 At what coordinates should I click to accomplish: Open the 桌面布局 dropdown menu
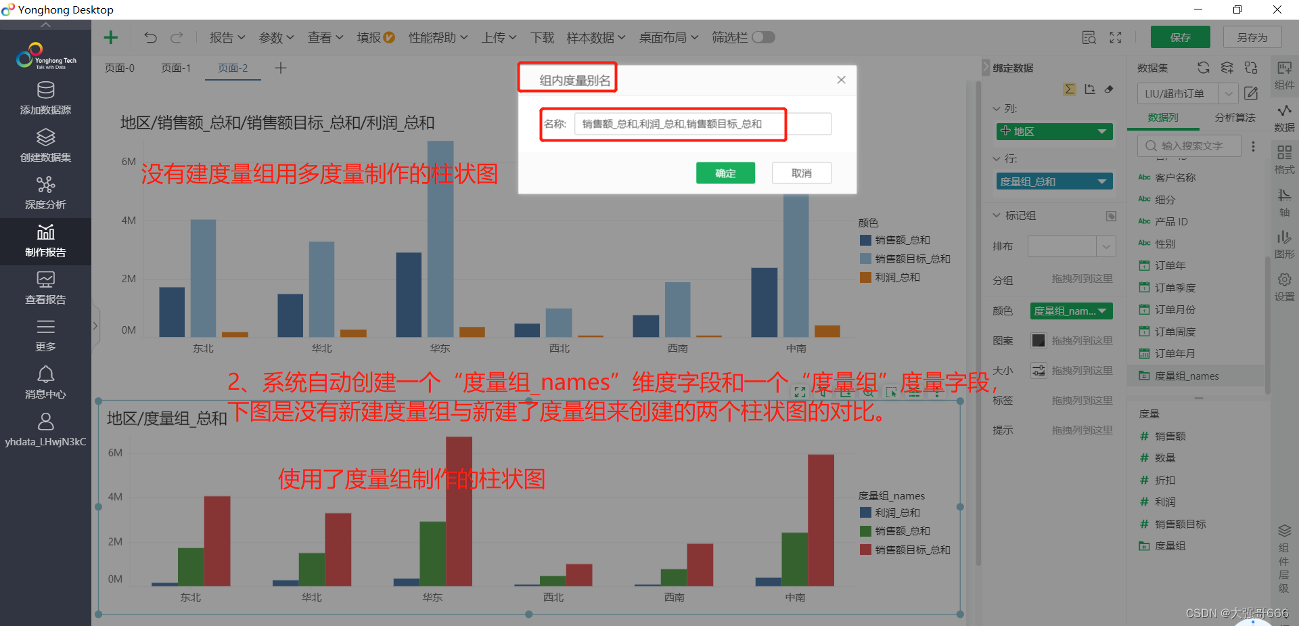point(668,37)
